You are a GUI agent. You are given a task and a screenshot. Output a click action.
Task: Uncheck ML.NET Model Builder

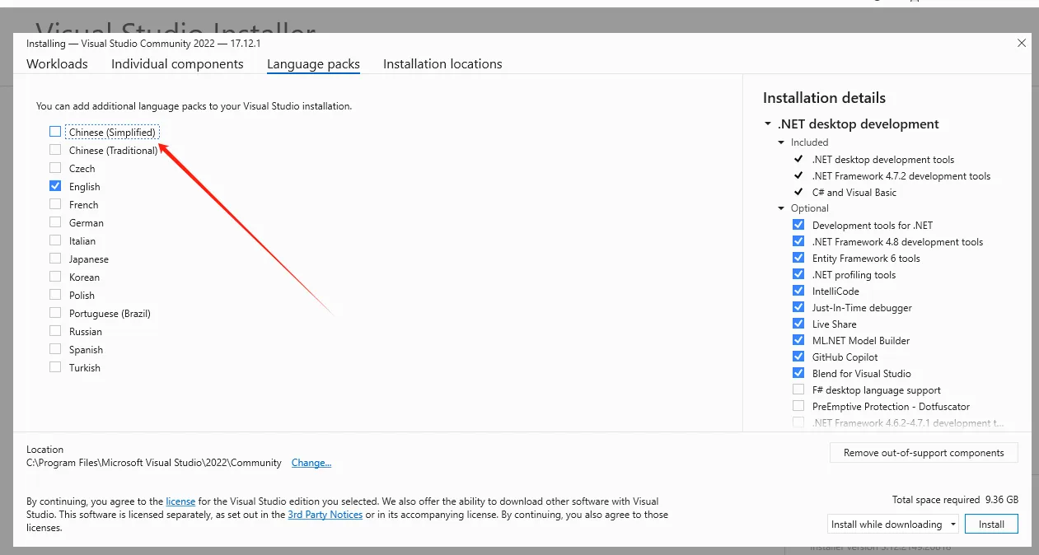pyautogui.click(x=798, y=340)
